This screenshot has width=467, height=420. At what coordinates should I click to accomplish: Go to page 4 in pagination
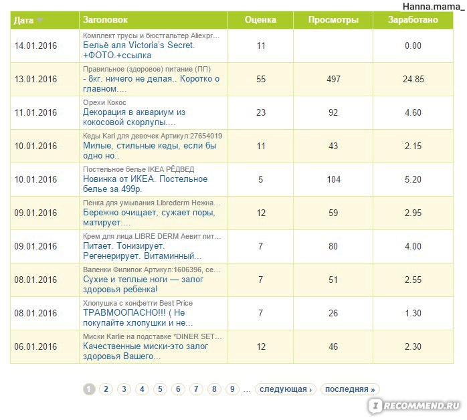point(142,389)
